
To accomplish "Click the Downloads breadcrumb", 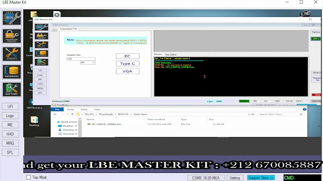I will click(106, 114).
